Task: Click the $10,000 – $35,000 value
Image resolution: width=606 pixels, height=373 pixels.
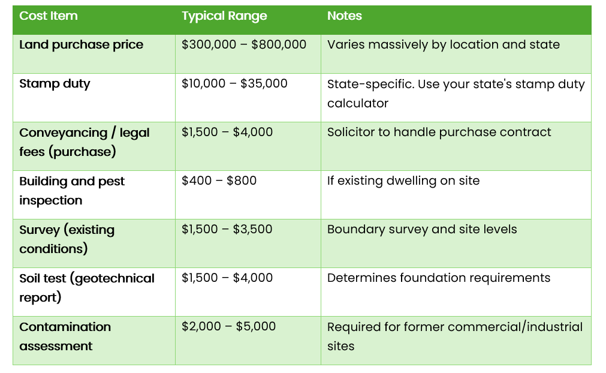Action: point(234,84)
